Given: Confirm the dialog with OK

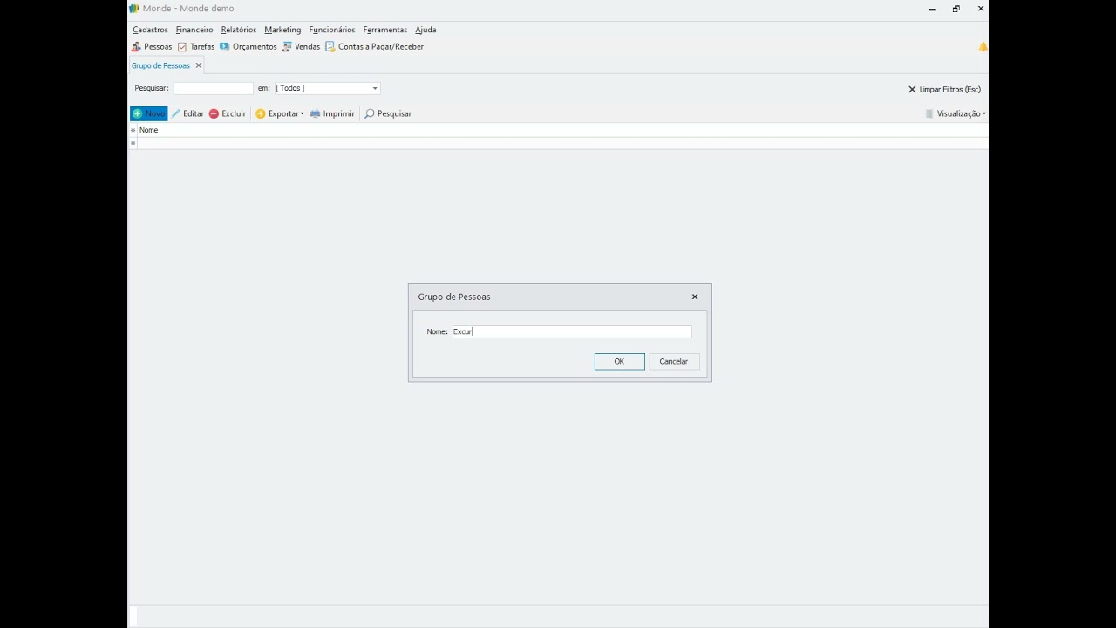Looking at the screenshot, I should coord(619,361).
